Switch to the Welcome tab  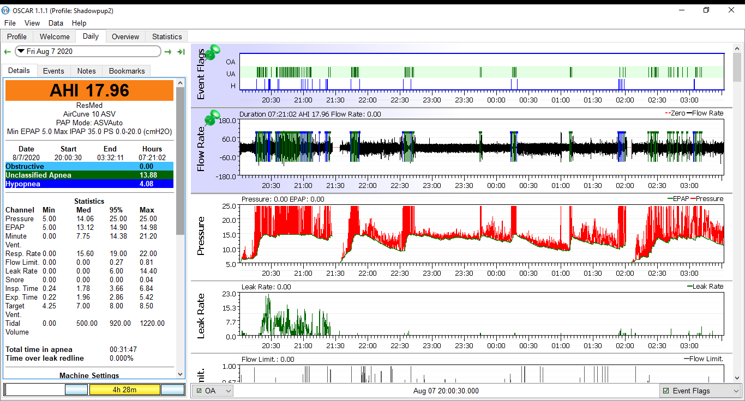55,37
